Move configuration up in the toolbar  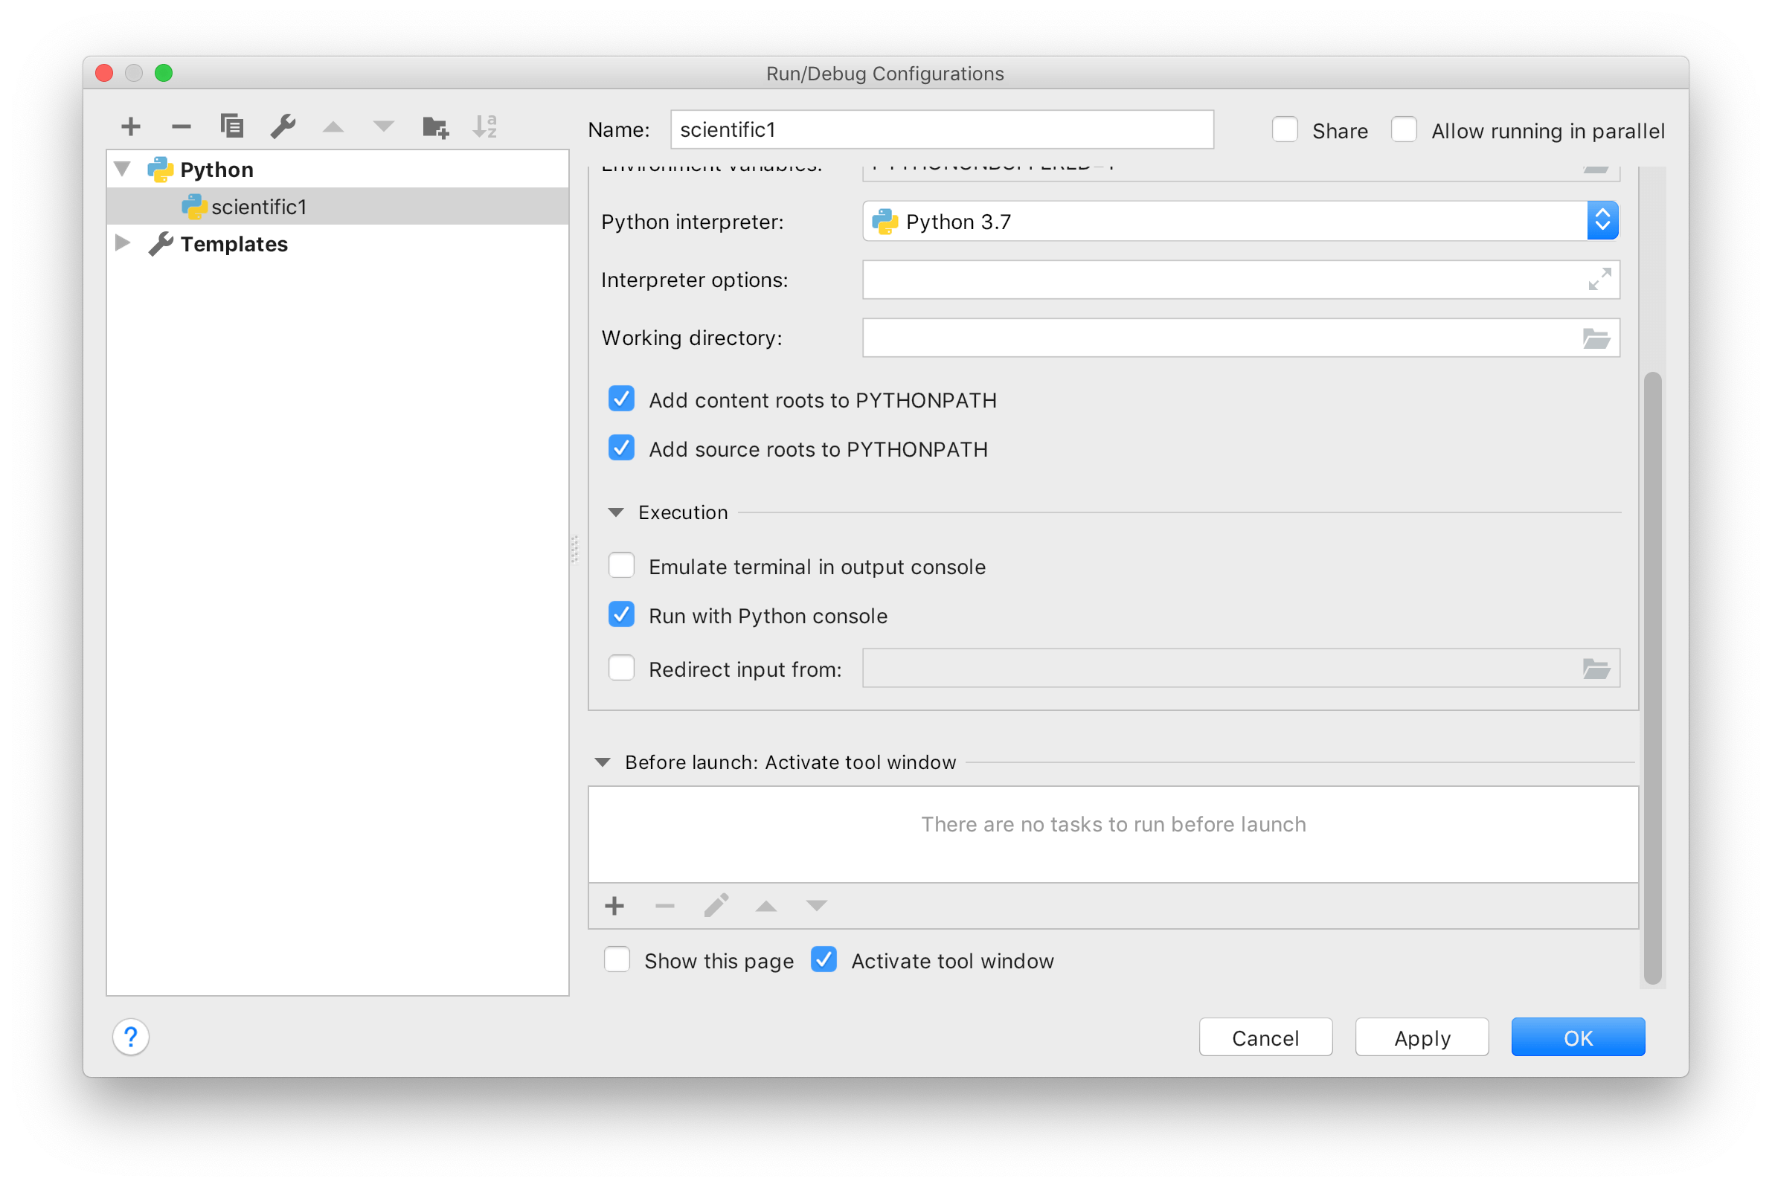pyautogui.click(x=333, y=127)
